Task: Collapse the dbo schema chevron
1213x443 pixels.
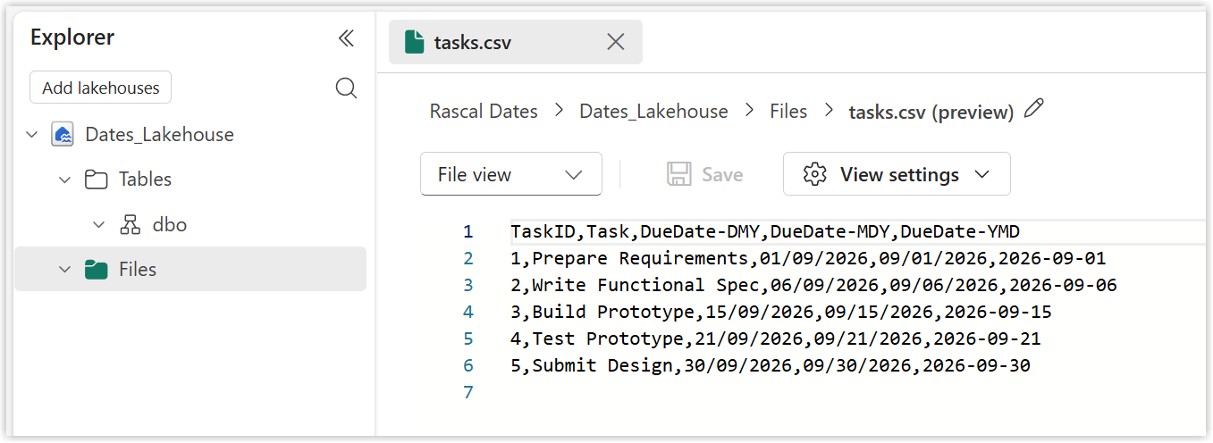Action: click(x=99, y=224)
